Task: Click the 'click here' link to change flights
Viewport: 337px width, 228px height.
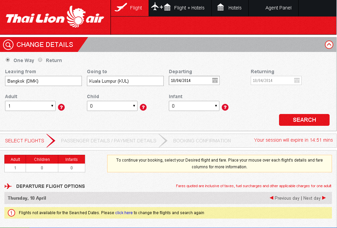Action: (x=124, y=213)
